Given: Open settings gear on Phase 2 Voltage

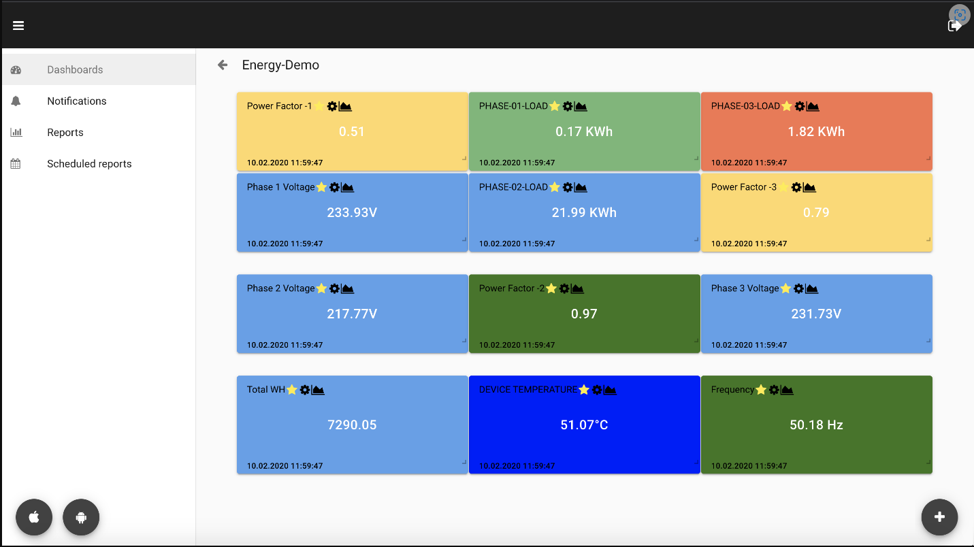Looking at the screenshot, I should click(334, 288).
